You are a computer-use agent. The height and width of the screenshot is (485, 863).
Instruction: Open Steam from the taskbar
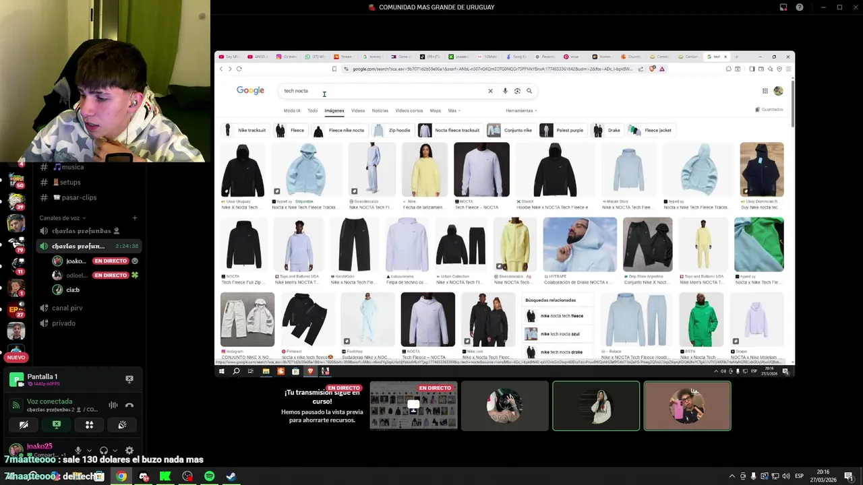(231, 476)
